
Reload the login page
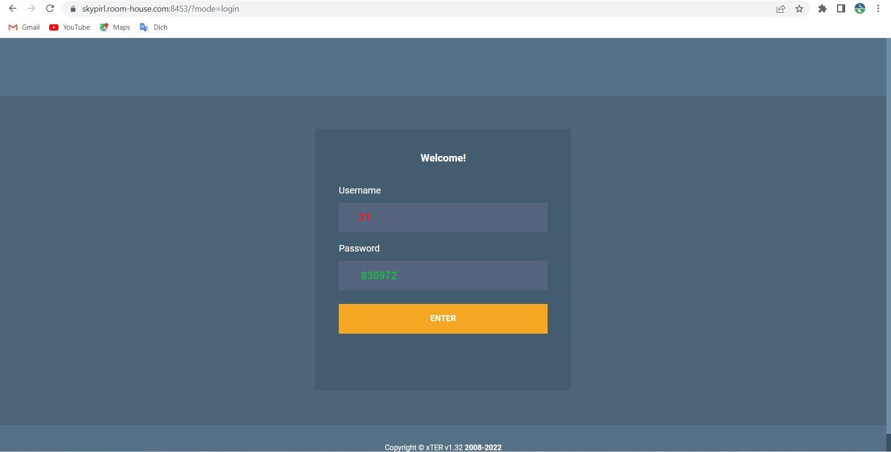(50, 9)
